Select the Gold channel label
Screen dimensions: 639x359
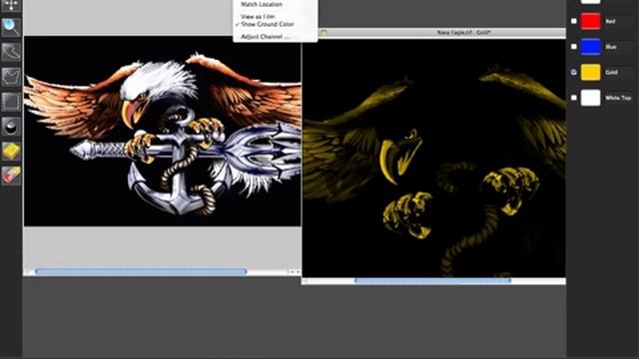click(x=611, y=72)
